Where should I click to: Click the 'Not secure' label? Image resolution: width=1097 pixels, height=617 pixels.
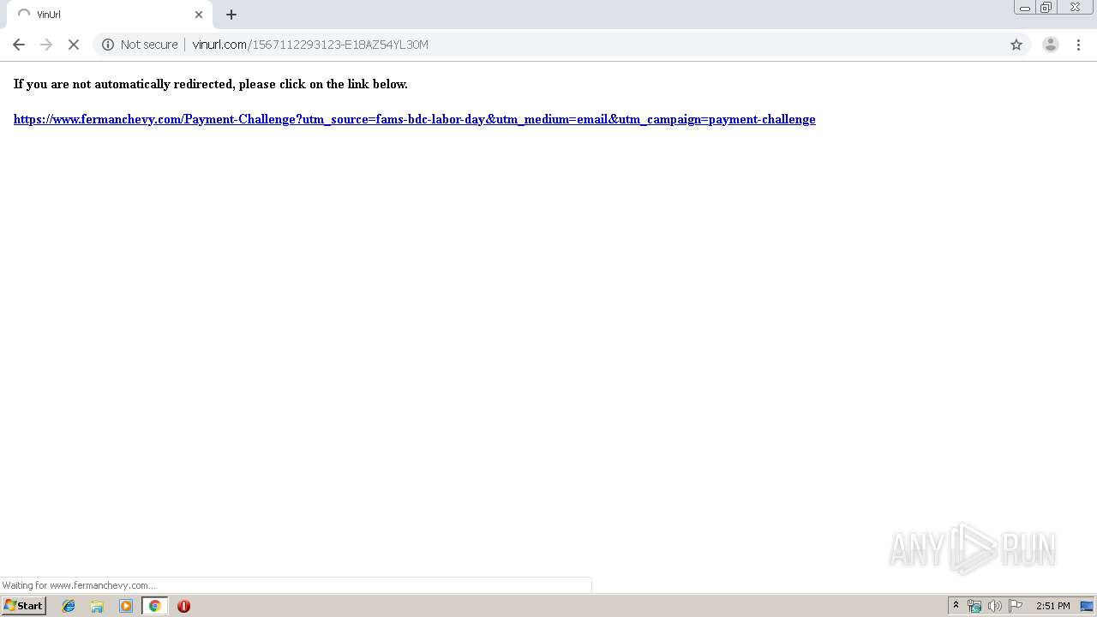[x=149, y=45]
